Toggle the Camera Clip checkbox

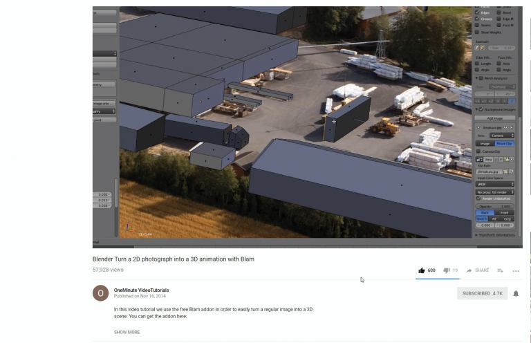(x=478, y=151)
